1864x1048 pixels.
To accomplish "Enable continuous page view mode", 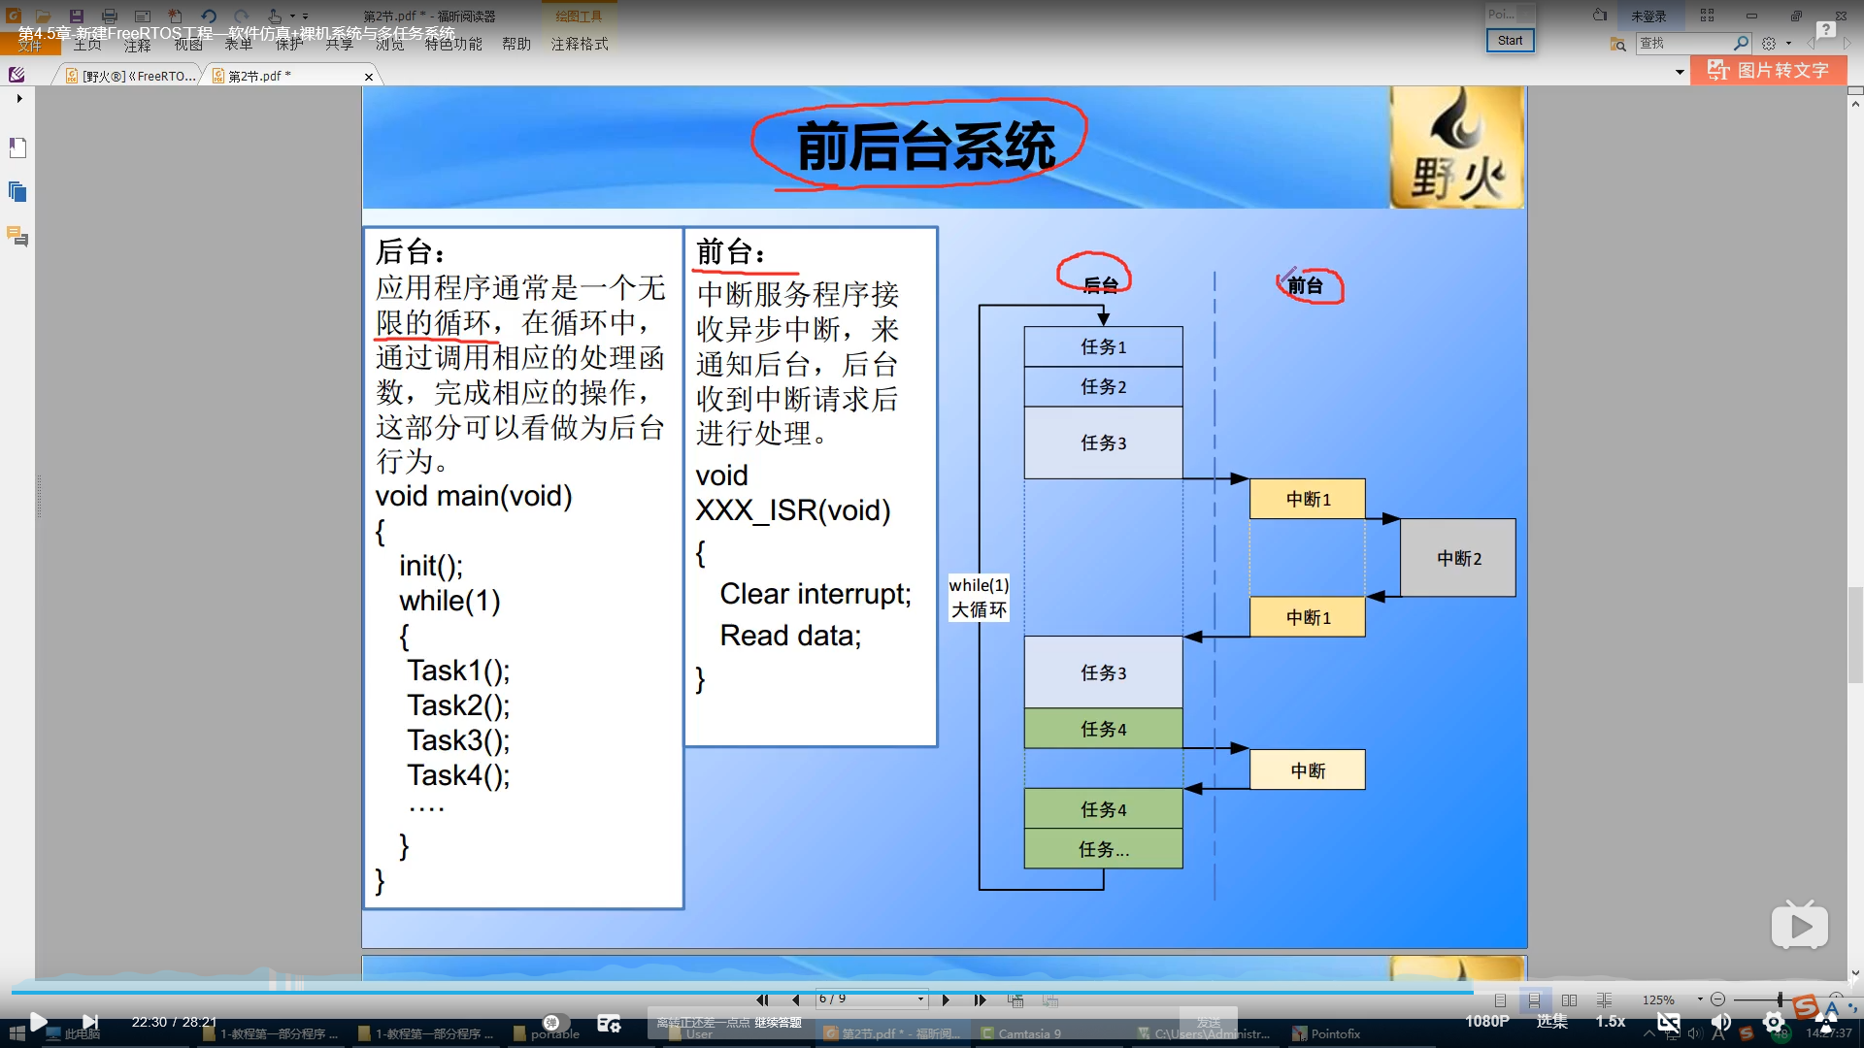I will click(1534, 999).
